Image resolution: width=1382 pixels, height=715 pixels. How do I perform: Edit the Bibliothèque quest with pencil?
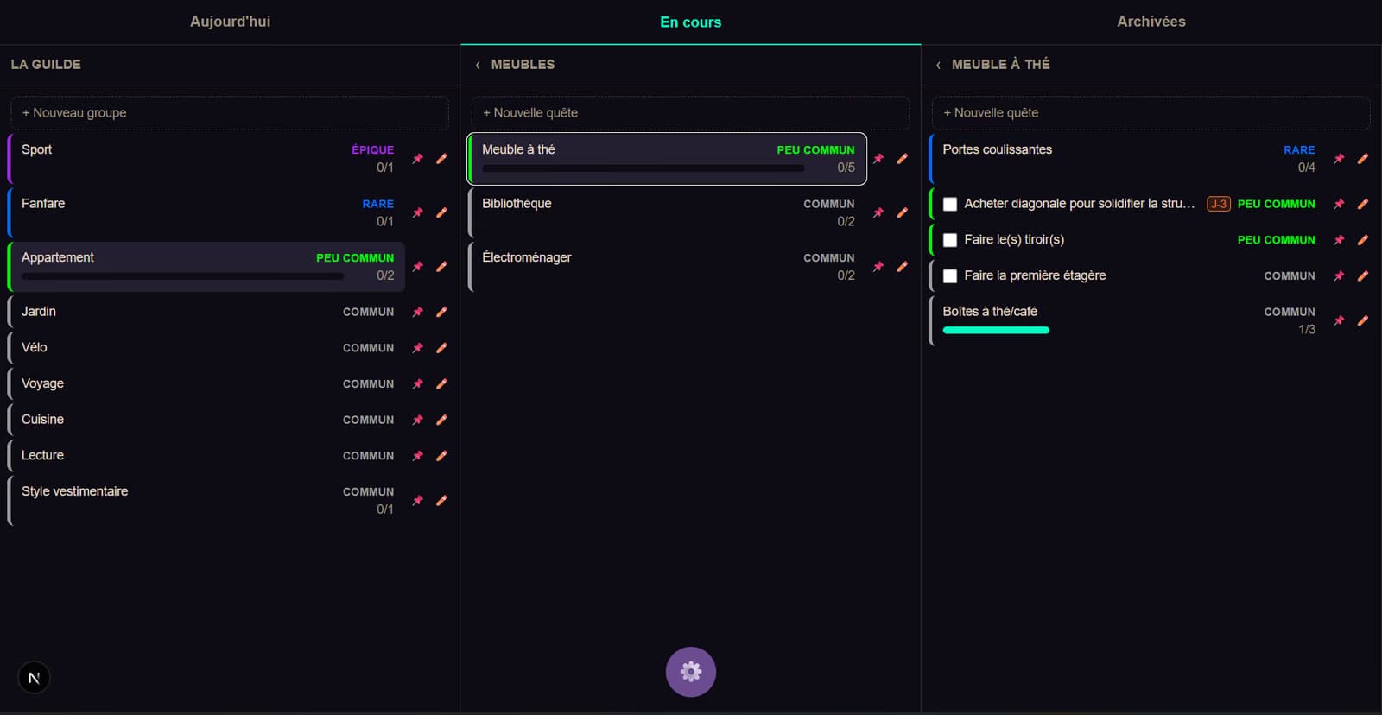pyautogui.click(x=902, y=212)
